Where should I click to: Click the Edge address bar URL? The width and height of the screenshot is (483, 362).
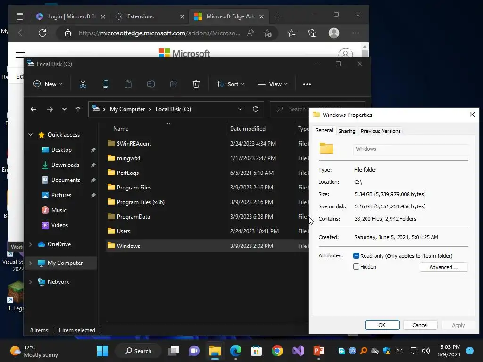tap(159, 33)
